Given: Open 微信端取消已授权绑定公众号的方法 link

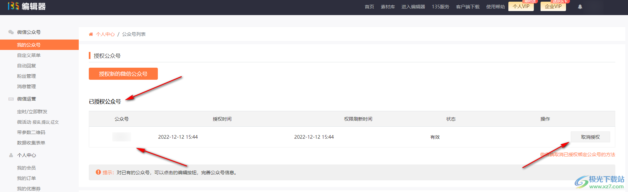Looking at the screenshot, I should pyautogui.click(x=578, y=154).
